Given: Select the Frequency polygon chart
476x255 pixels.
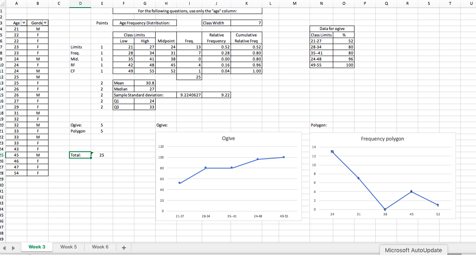Looking at the screenshot, I should click(x=383, y=176).
